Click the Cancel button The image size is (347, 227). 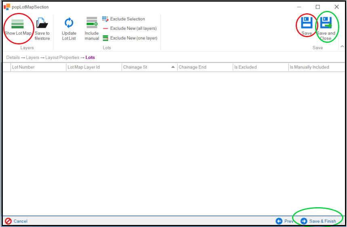click(17, 221)
